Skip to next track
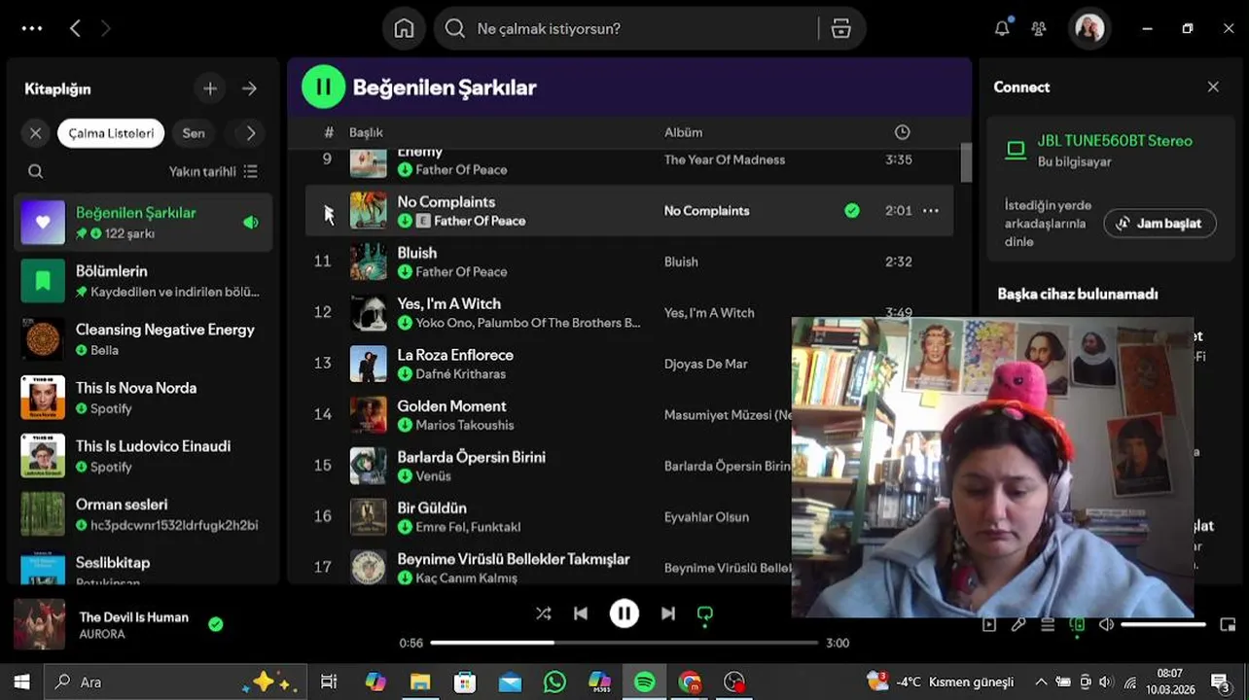1249x700 pixels. coord(668,613)
